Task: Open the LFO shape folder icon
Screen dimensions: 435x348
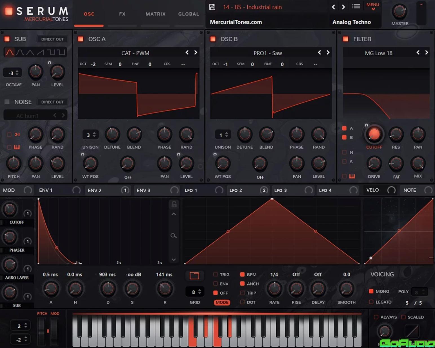Action: tap(194, 275)
